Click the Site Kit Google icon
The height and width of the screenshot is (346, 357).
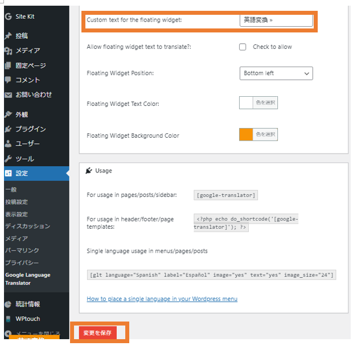click(x=8, y=17)
